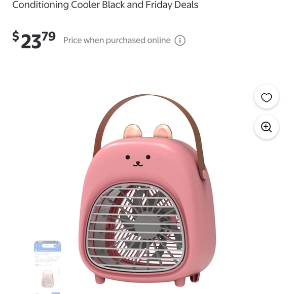
Task: Open price info circle icon
Action: pos(180,41)
